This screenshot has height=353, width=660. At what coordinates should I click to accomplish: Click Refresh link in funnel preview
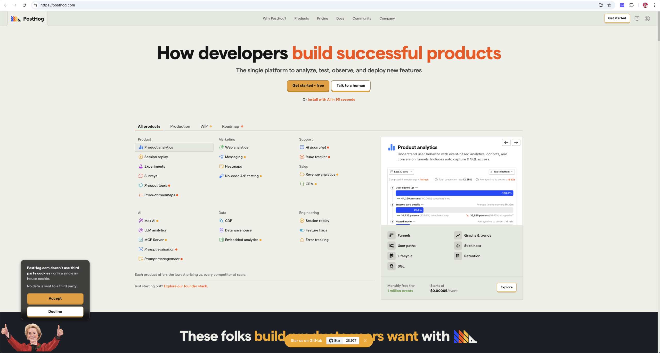424,180
